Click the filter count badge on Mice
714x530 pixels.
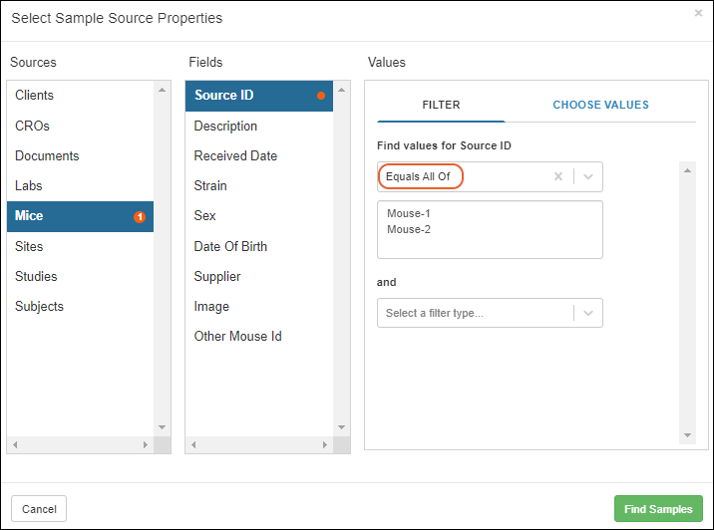click(140, 216)
